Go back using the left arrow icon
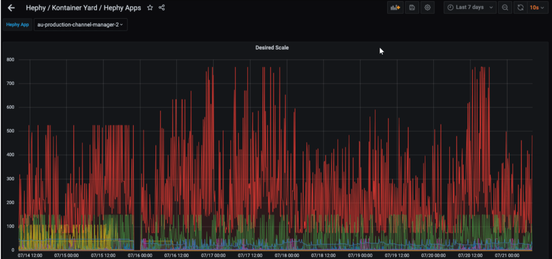The image size is (552, 259). pos(12,8)
